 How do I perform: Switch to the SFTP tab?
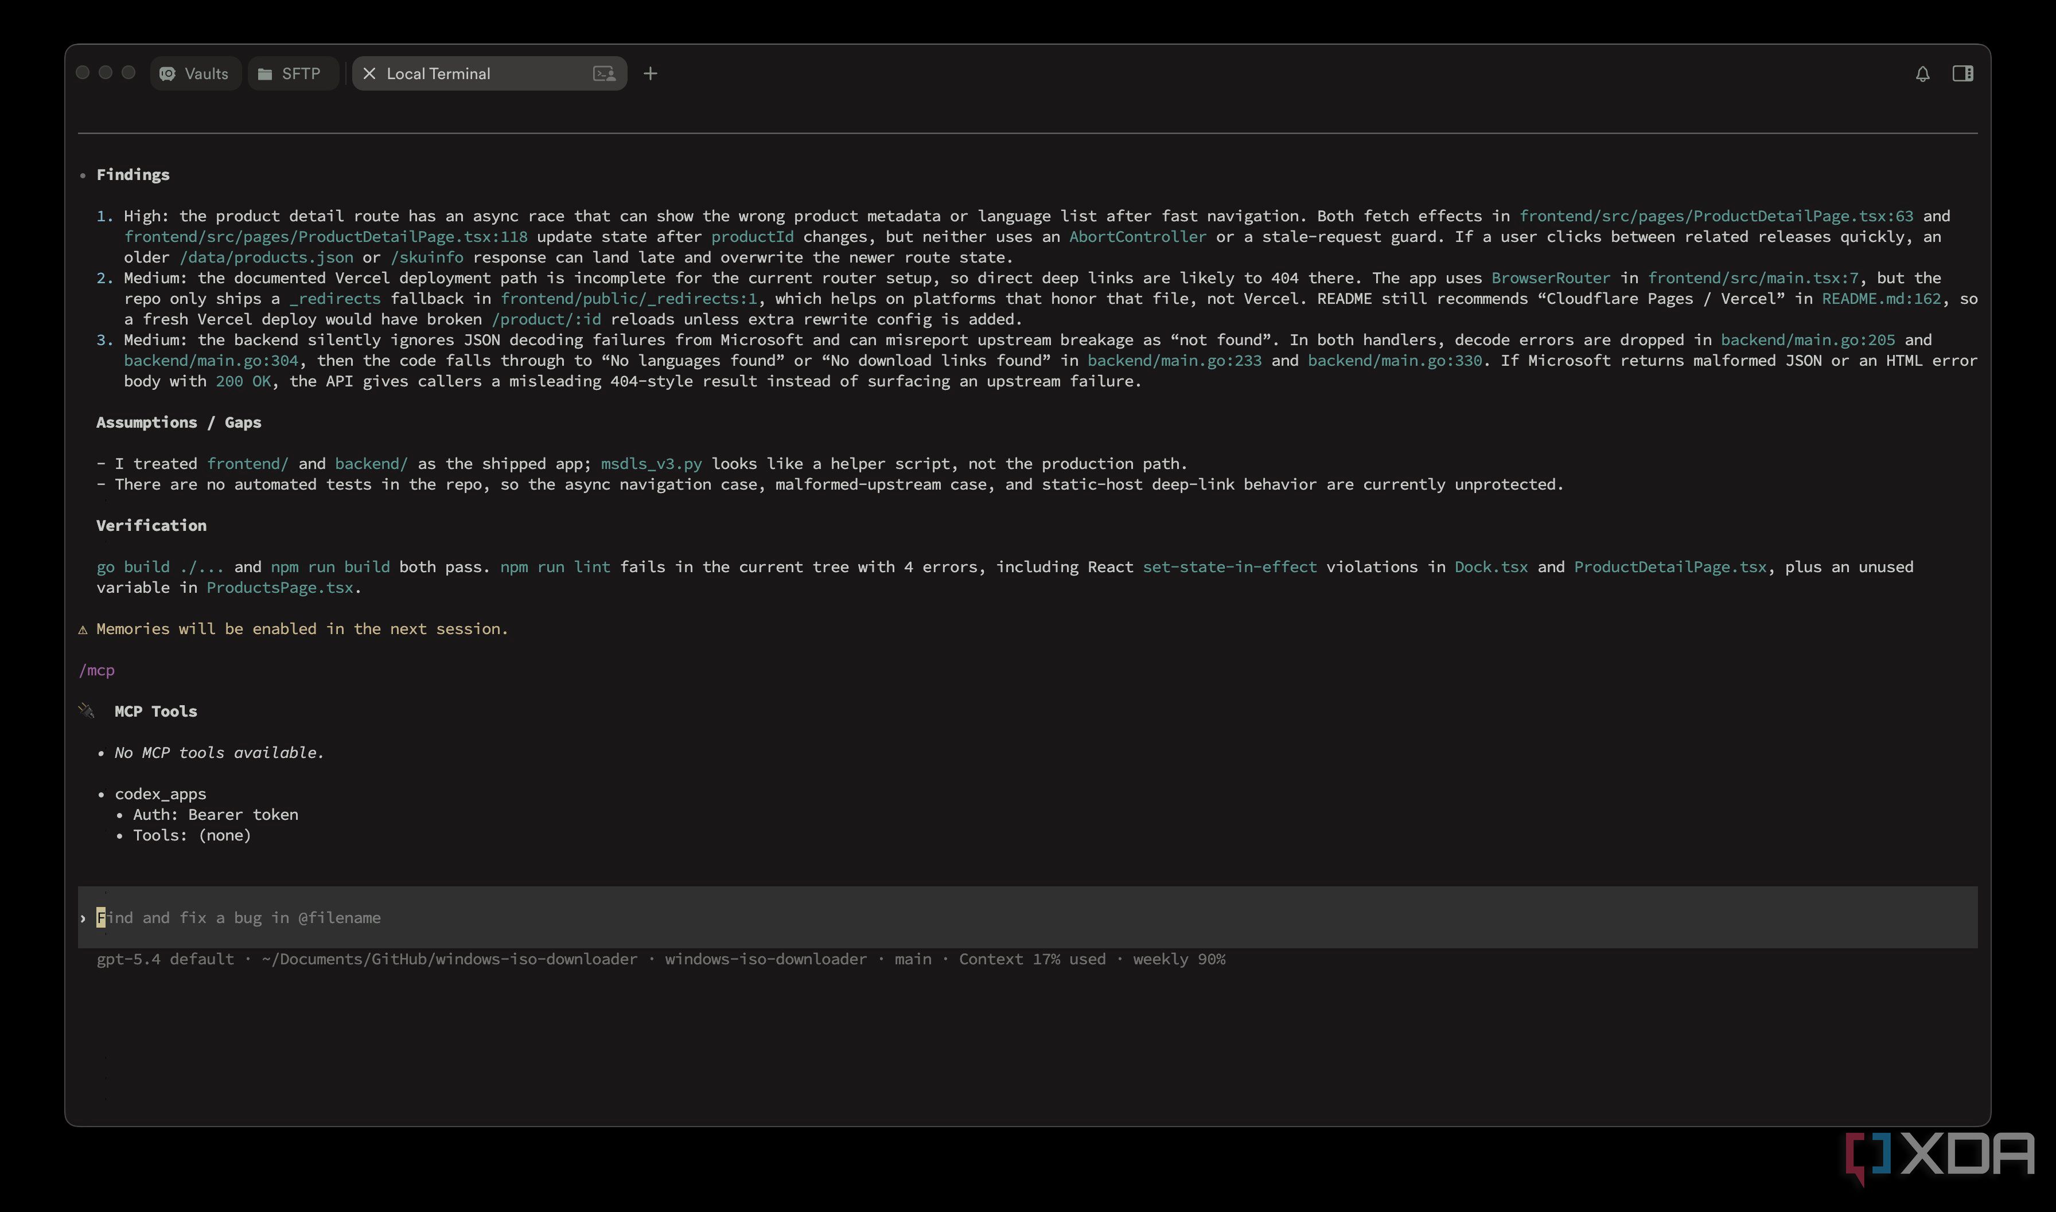[293, 73]
